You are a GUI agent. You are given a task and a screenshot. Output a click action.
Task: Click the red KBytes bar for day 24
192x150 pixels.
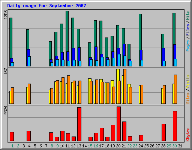141,138
